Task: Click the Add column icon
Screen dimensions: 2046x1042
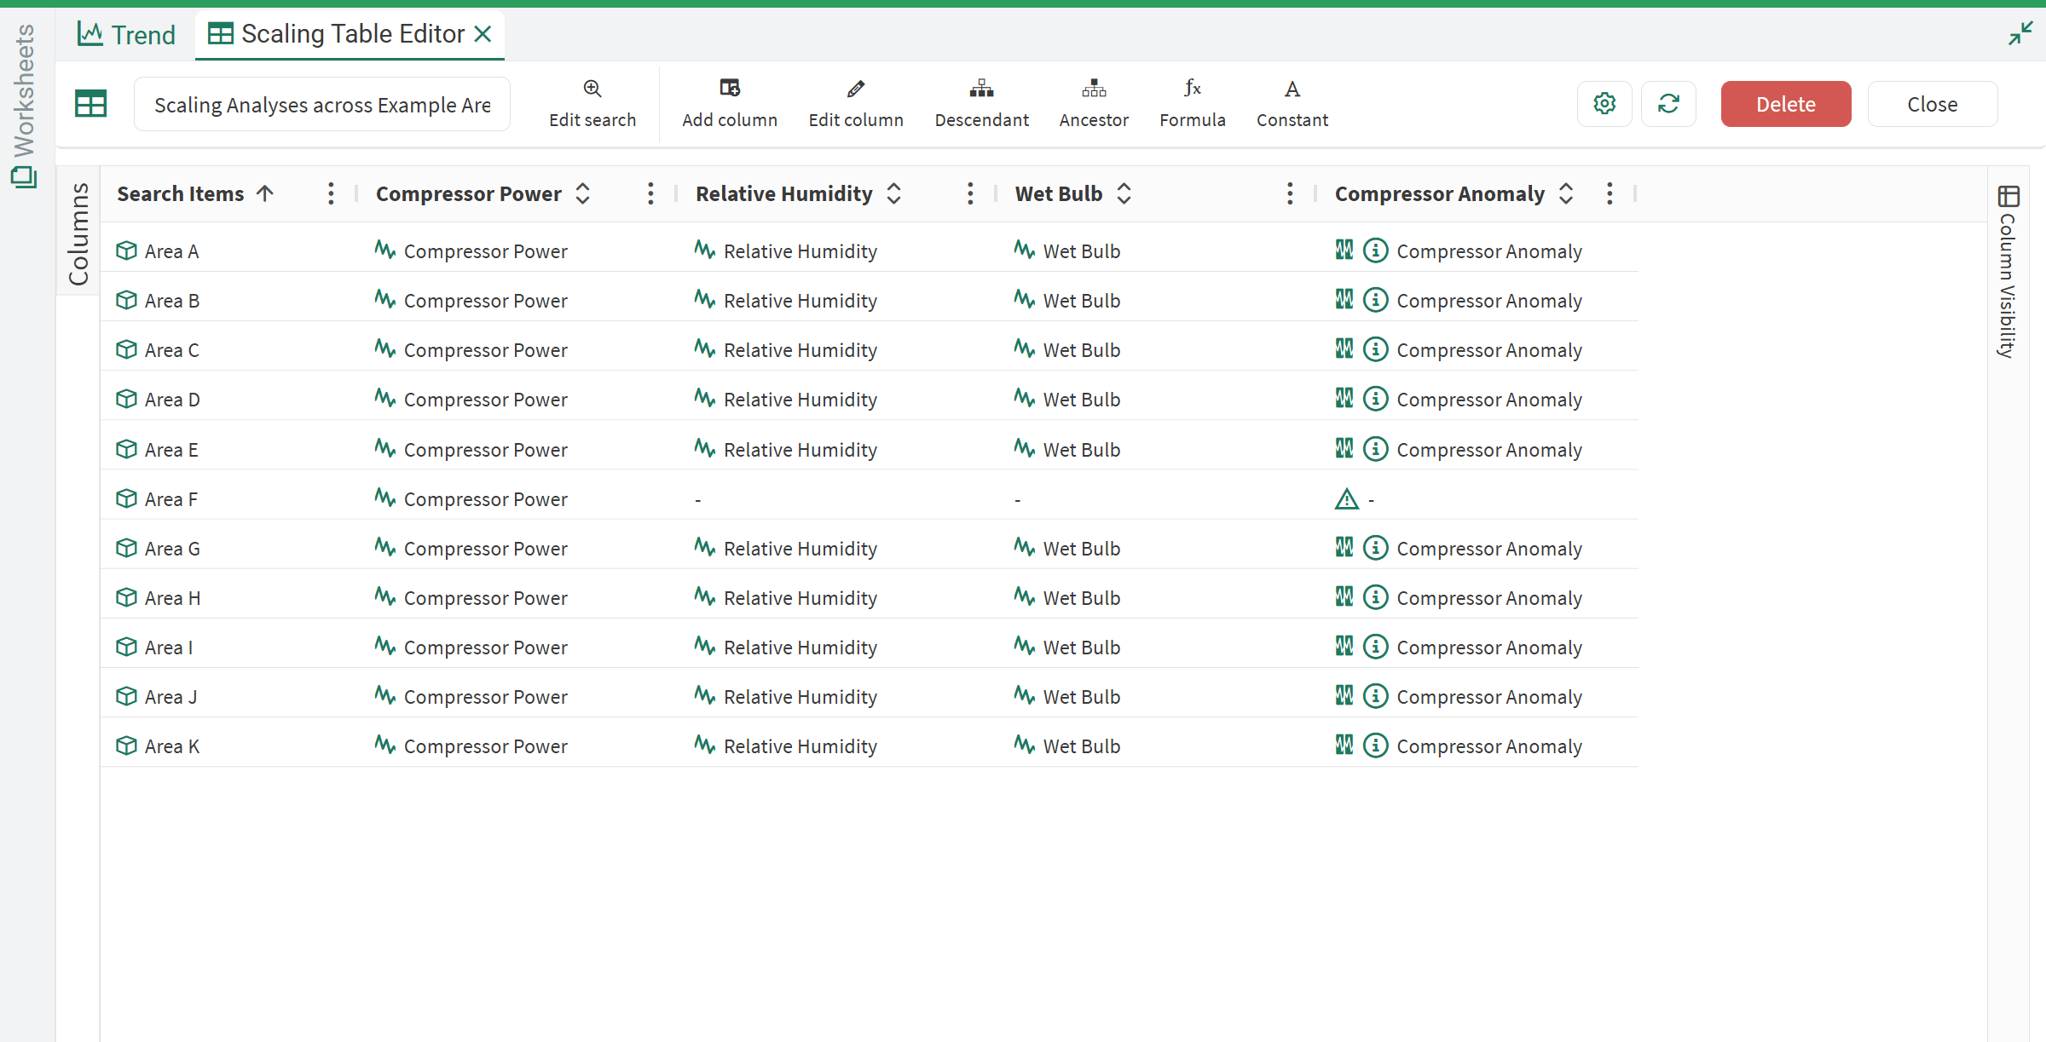Action: click(730, 89)
